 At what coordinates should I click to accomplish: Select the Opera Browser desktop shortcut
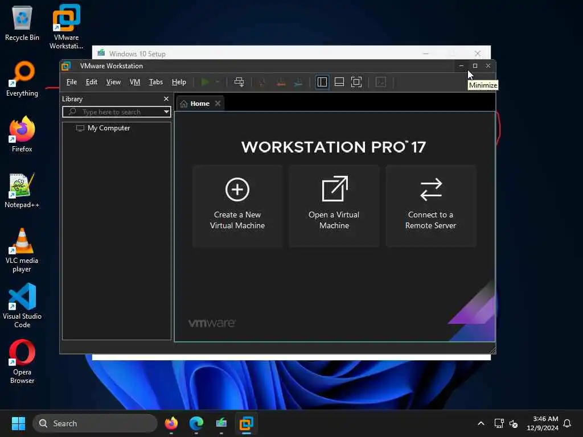point(22,361)
